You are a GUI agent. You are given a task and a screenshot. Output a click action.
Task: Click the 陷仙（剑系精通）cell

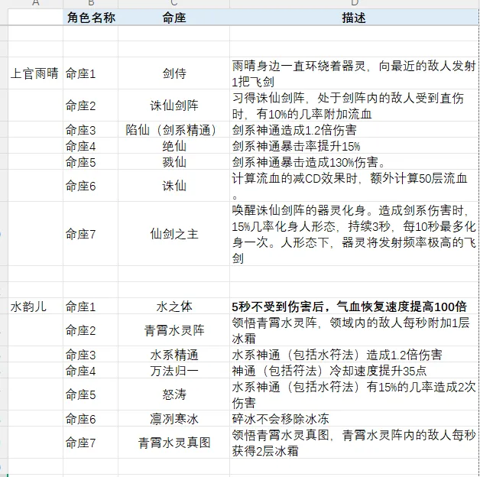[174, 129]
